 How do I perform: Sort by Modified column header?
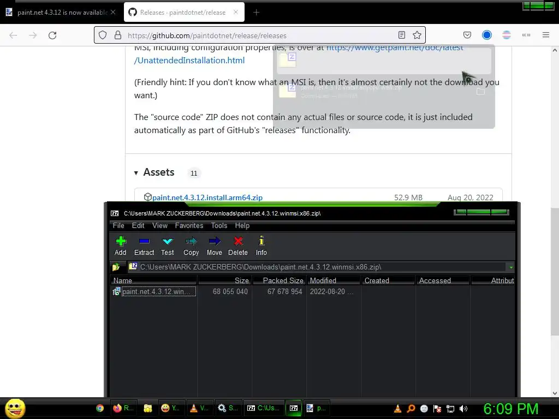(334, 280)
